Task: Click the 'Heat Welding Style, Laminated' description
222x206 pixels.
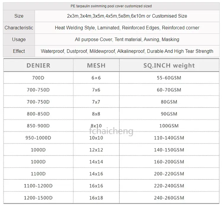Action: point(127,28)
